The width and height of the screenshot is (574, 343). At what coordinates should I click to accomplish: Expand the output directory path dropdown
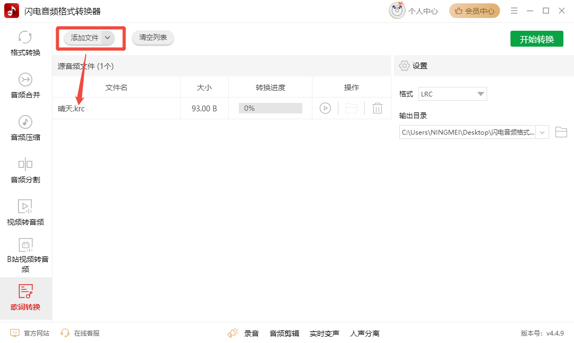pos(542,132)
